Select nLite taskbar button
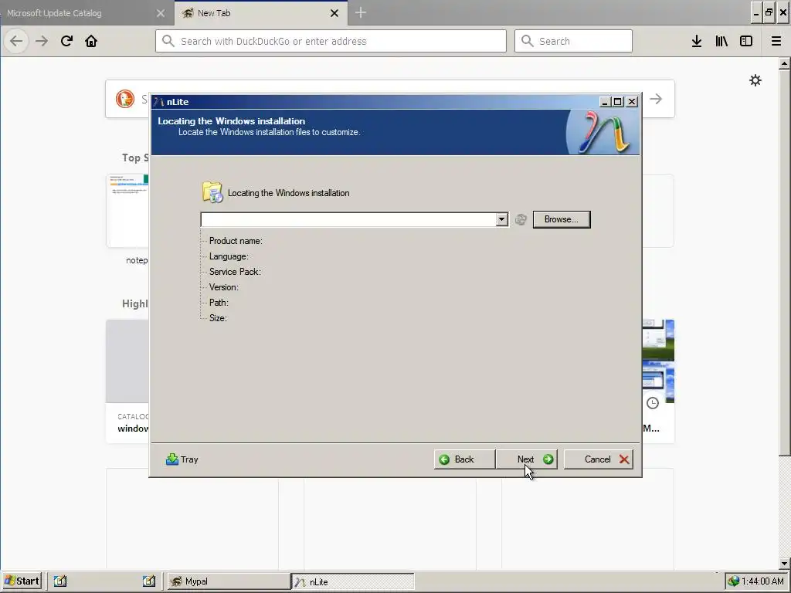The height and width of the screenshot is (593, 791). [352, 581]
